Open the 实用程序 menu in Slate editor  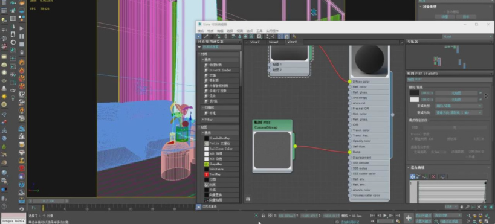[x=272, y=31]
